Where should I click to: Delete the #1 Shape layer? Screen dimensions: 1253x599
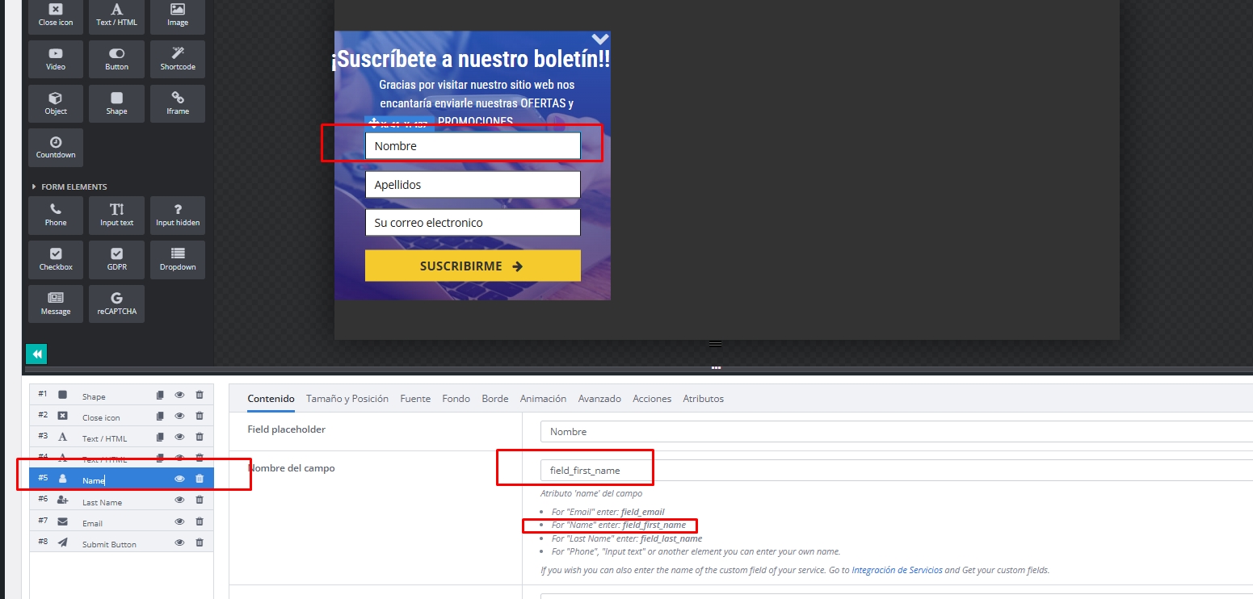tap(200, 395)
